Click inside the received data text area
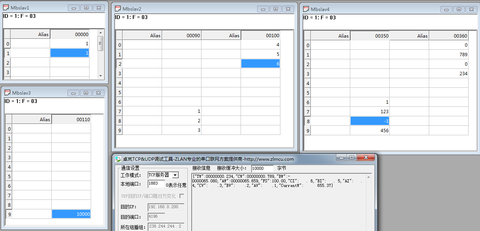This screenshot has height=231, width=480. point(281,205)
